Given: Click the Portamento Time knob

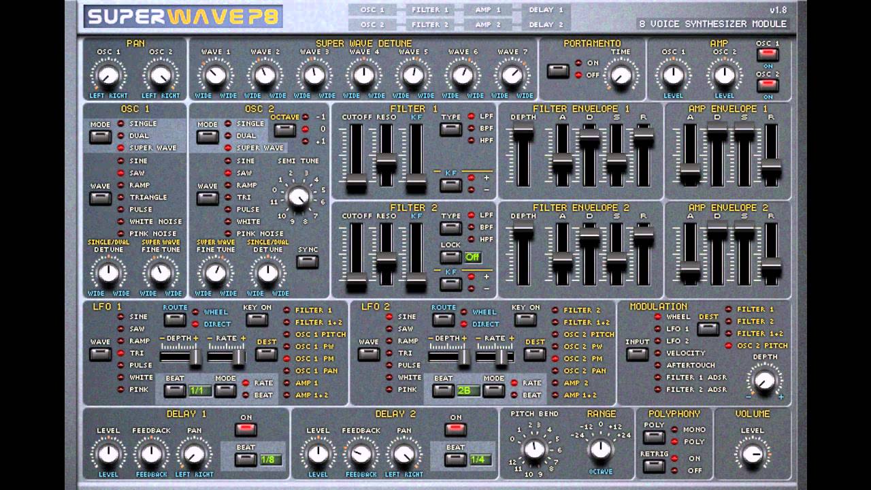Looking at the screenshot, I should pos(621,75).
